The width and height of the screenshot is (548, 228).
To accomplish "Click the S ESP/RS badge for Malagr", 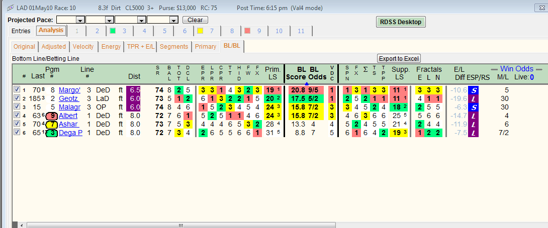I will point(474,107).
